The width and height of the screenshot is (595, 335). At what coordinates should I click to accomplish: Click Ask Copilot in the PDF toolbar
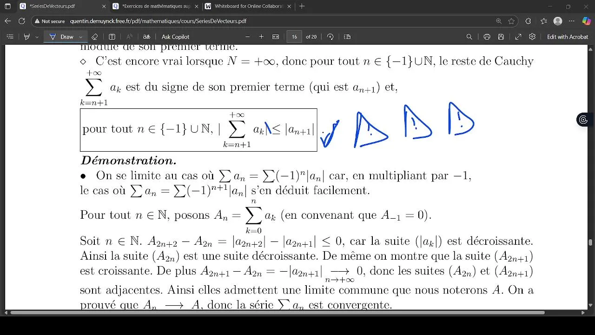click(175, 37)
